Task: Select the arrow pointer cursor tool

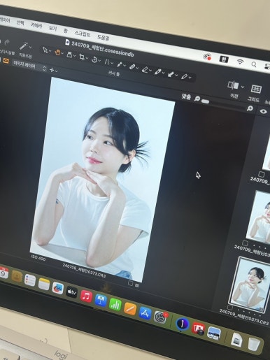Action: coord(45,50)
